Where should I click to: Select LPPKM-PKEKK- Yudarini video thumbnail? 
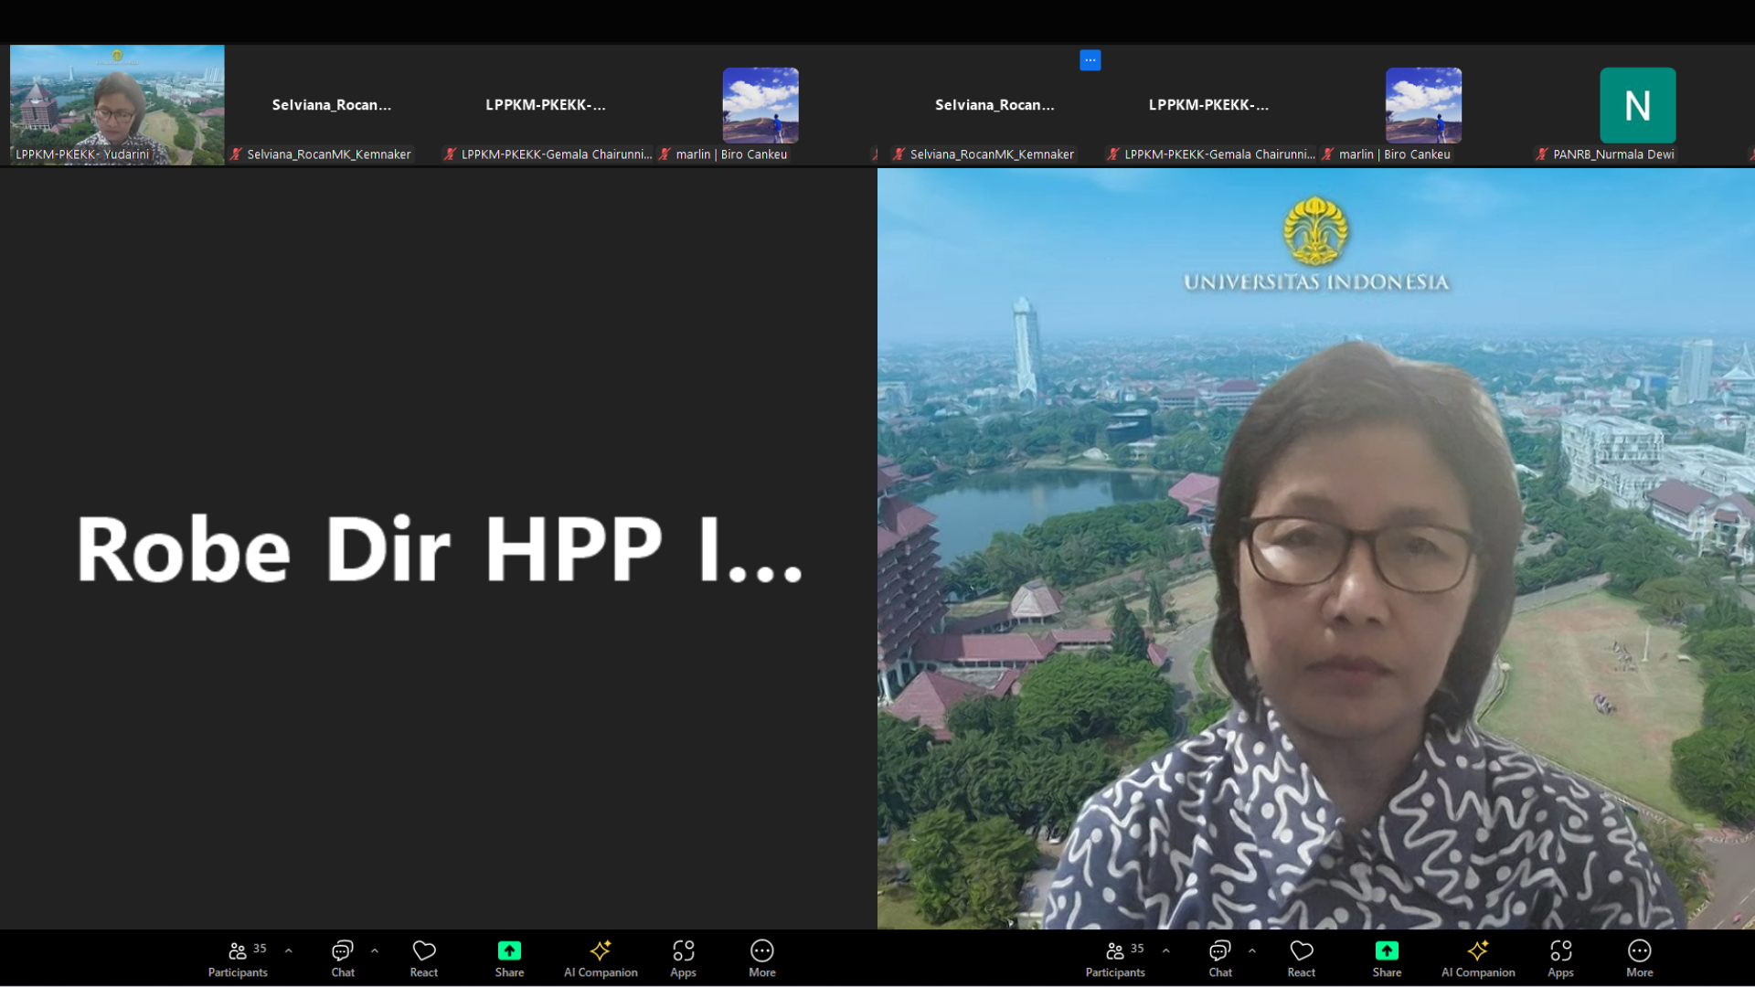coord(117,104)
